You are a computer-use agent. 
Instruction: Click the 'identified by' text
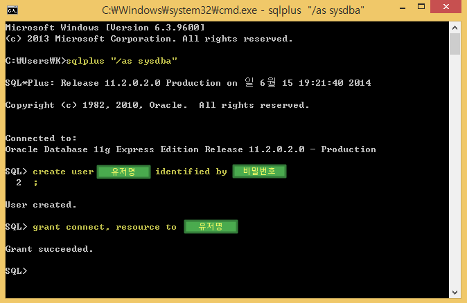[191, 172]
